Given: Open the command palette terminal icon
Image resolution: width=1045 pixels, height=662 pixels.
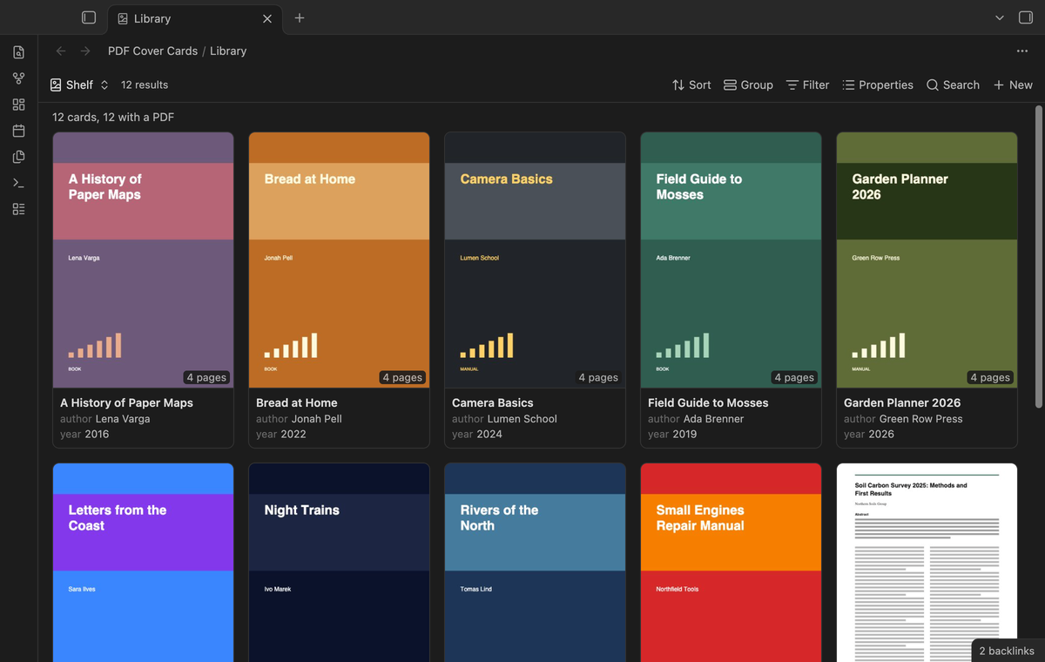Looking at the screenshot, I should coord(18,183).
